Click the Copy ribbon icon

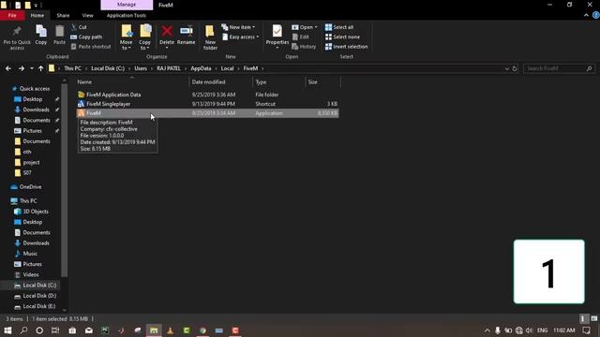(x=41, y=36)
